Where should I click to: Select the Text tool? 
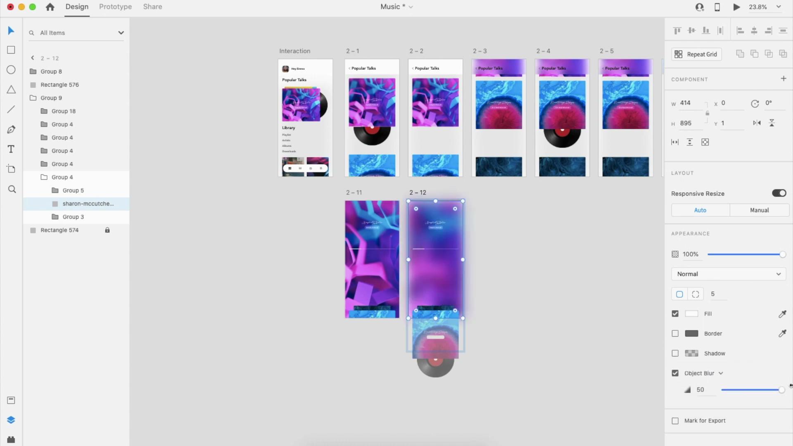click(11, 149)
